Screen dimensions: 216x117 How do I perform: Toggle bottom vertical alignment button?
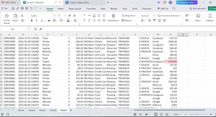coord(94,15)
